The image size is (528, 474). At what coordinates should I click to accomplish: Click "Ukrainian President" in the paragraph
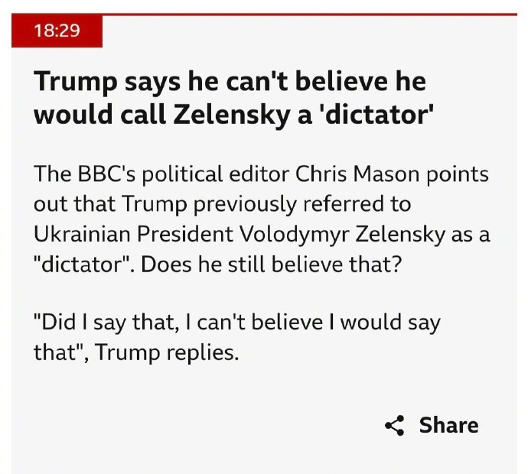[x=133, y=234]
